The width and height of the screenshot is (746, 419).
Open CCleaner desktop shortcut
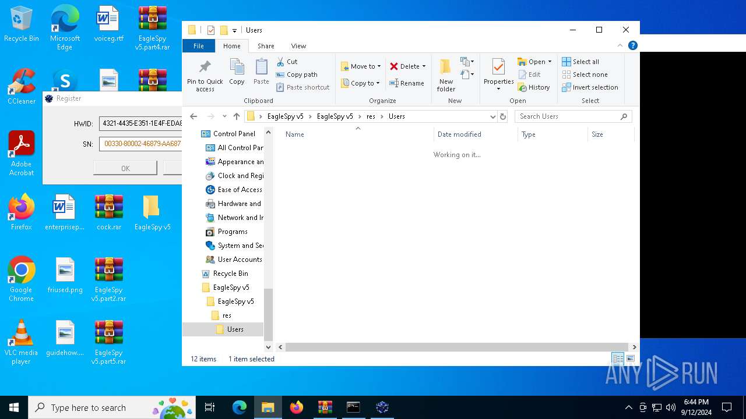pos(22,87)
